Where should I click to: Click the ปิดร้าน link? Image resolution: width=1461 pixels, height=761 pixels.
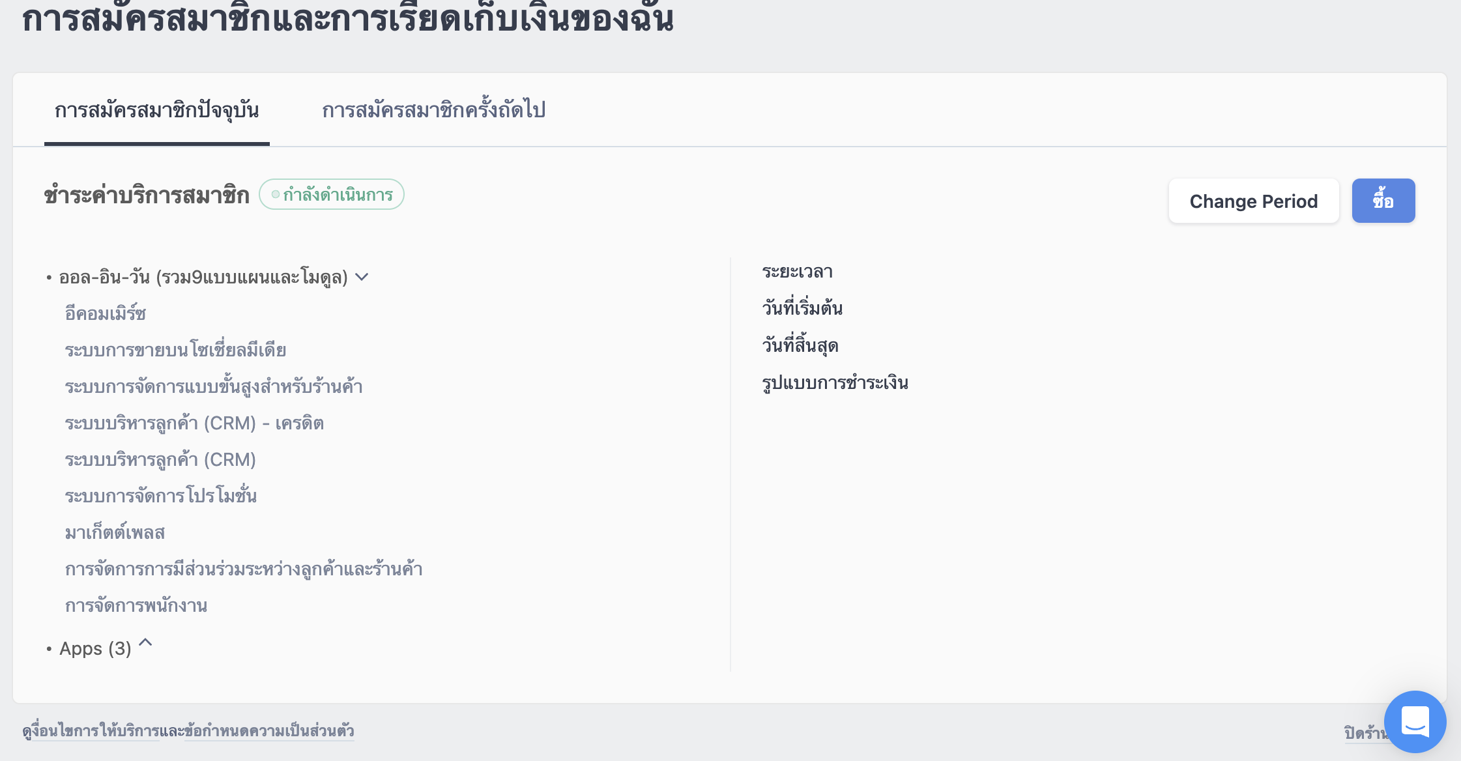pos(1365,732)
